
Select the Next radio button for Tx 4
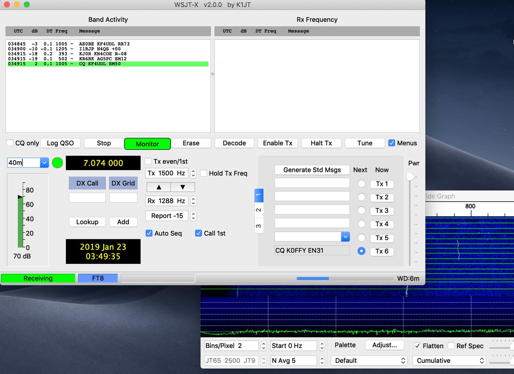(x=362, y=224)
